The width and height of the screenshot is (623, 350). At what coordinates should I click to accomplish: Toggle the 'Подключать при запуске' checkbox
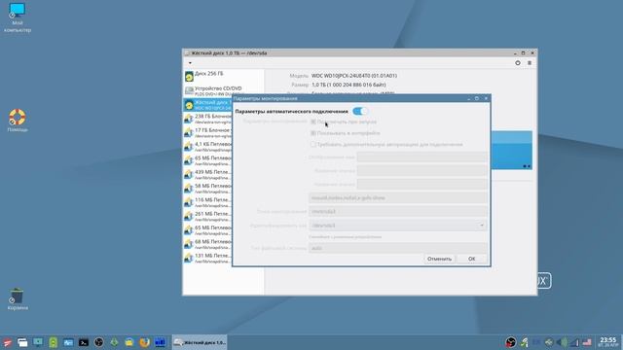pos(313,122)
